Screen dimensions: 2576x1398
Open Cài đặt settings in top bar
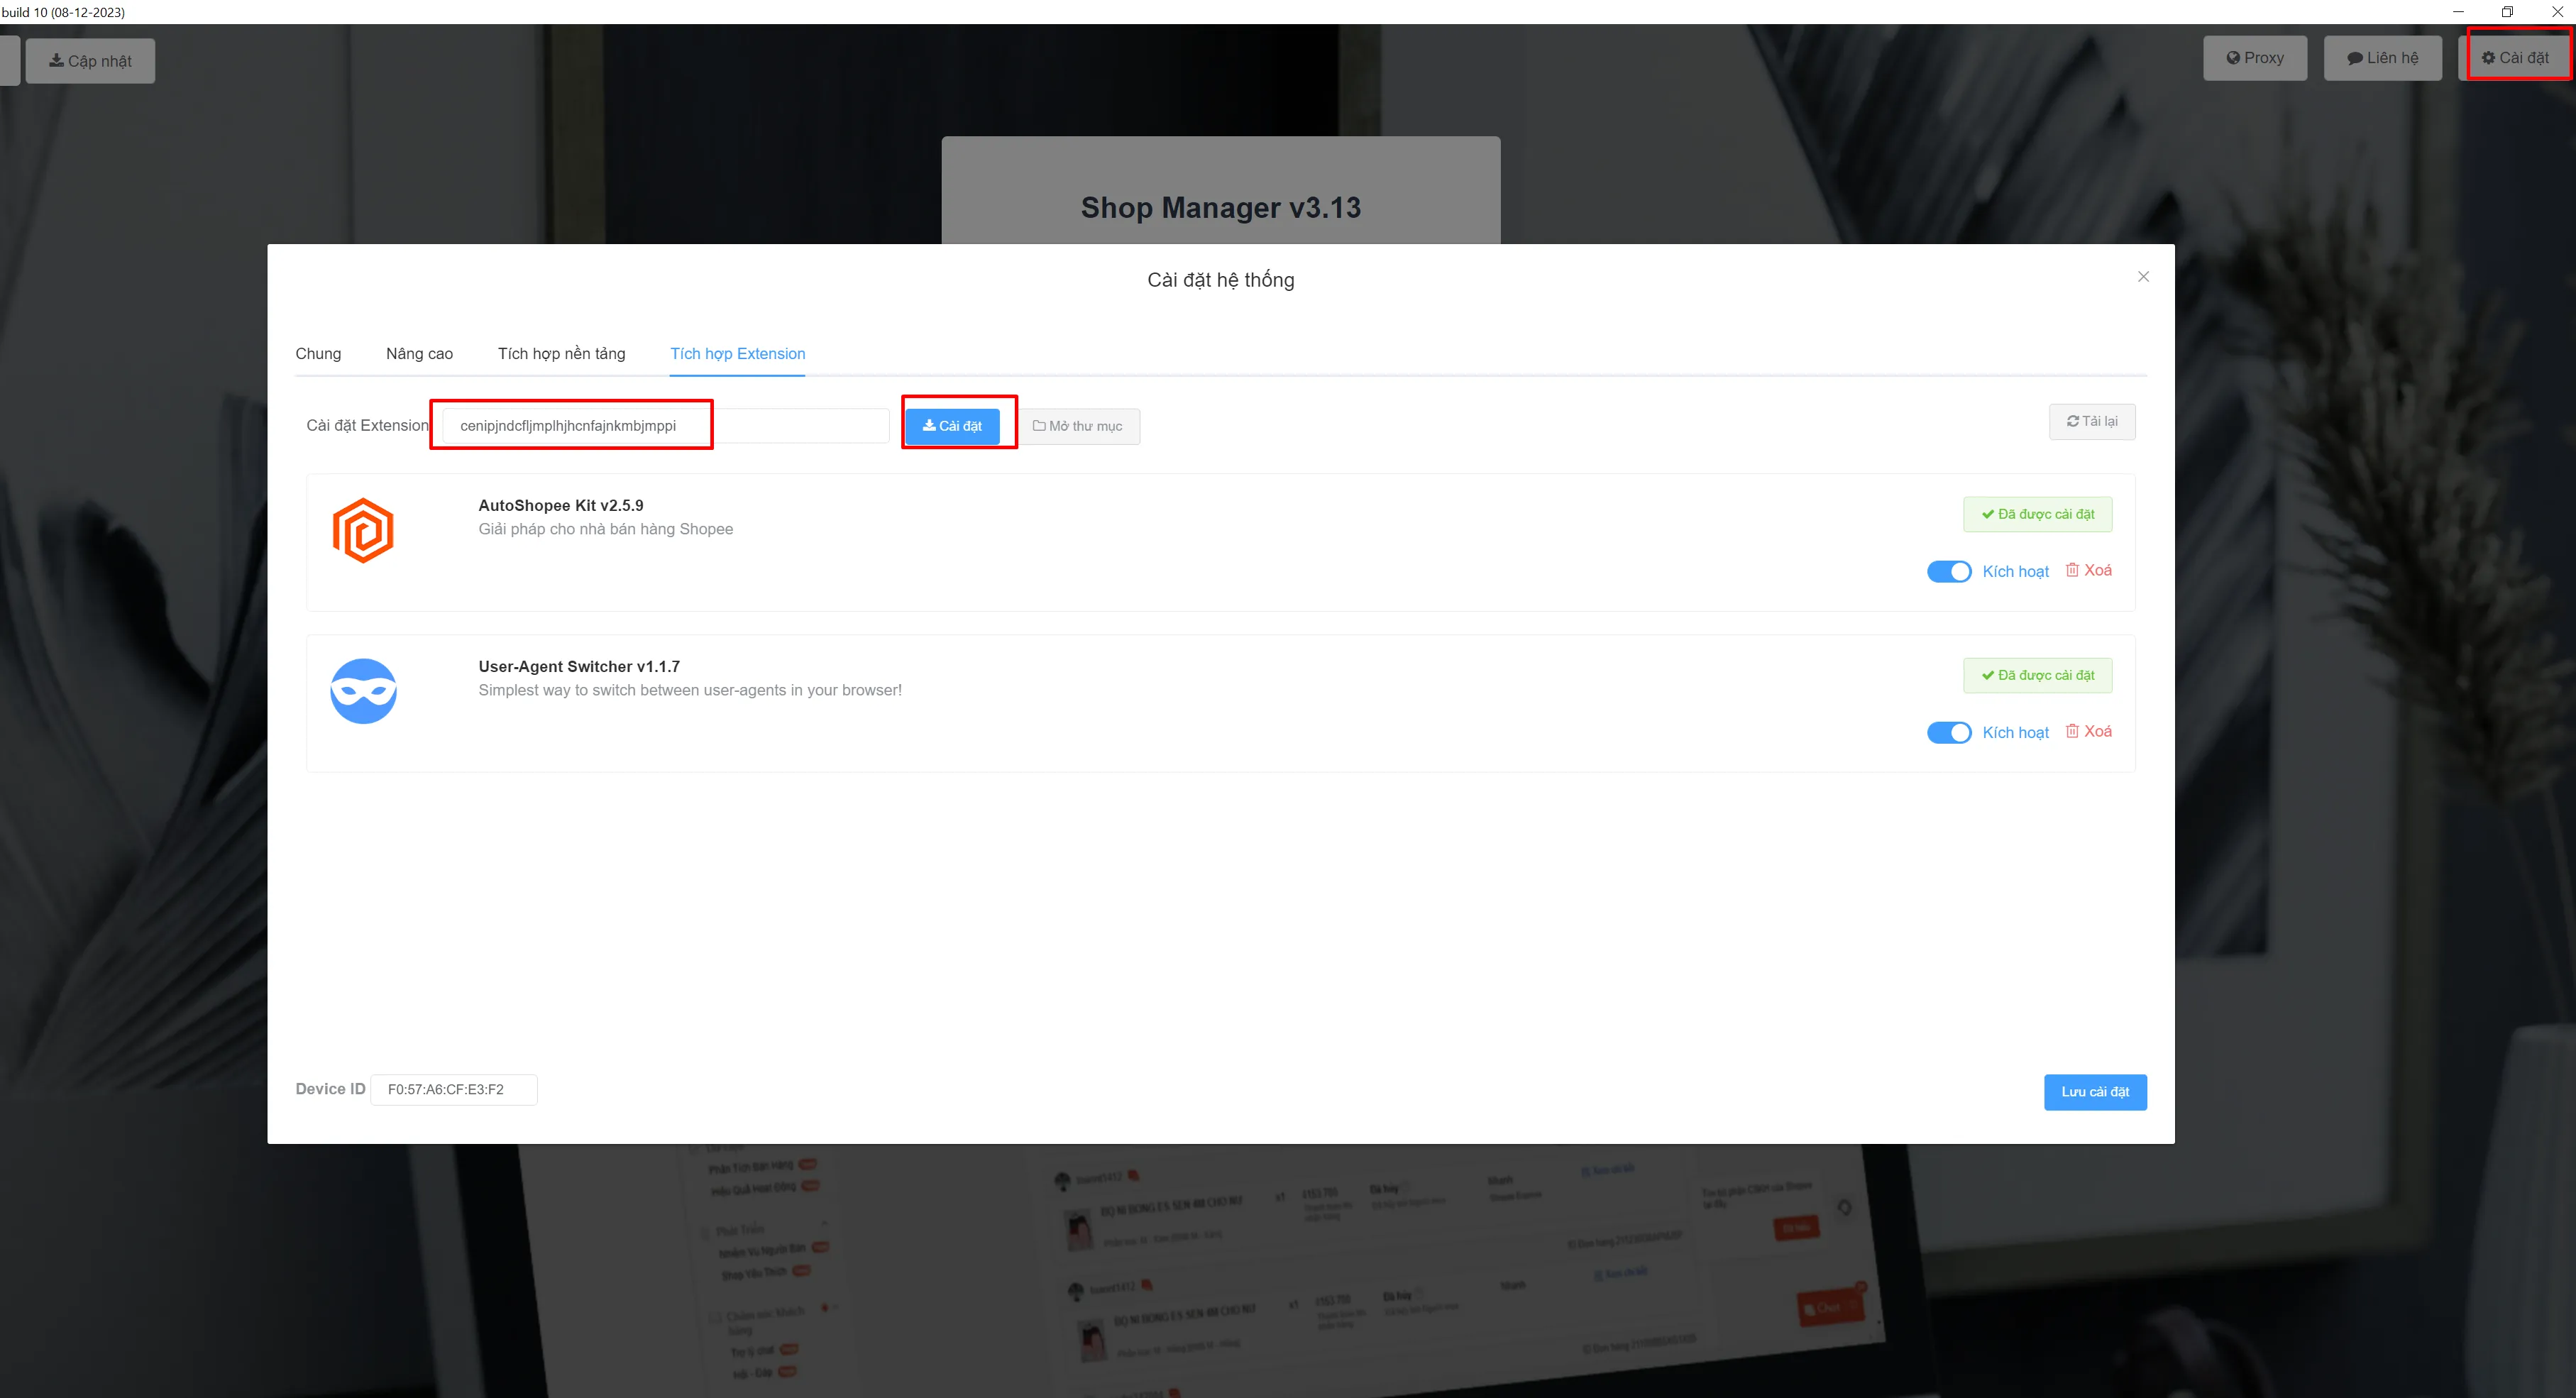point(2516,58)
